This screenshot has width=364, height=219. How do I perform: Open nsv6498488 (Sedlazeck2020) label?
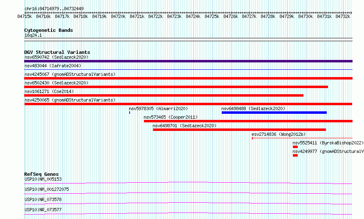click(x=253, y=108)
